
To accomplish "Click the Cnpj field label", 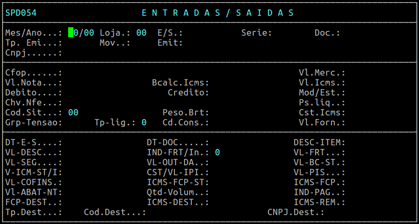I will click(x=34, y=52).
